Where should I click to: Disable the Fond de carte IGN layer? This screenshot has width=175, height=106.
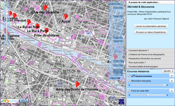coord(129,91)
